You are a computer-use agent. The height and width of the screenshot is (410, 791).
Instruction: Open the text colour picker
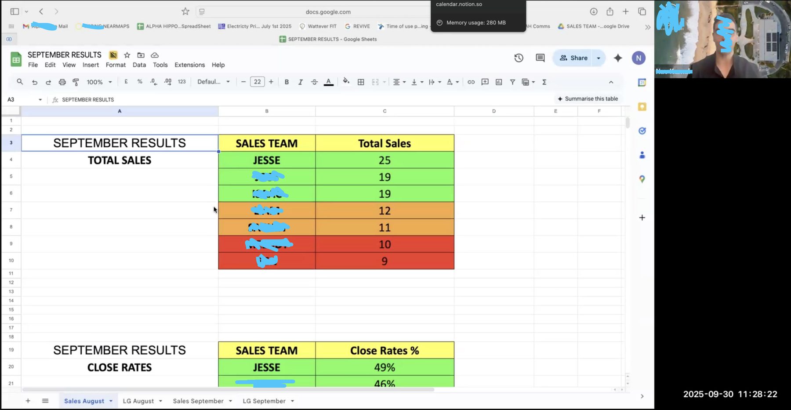pos(328,82)
